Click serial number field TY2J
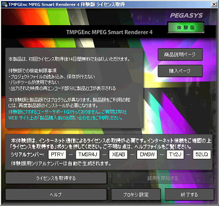Image resolution: width=219 pixels, height=206 pixels. tap(175, 155)
